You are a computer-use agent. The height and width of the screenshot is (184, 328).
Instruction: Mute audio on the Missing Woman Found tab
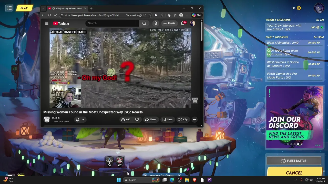click(x=54, y=8)
